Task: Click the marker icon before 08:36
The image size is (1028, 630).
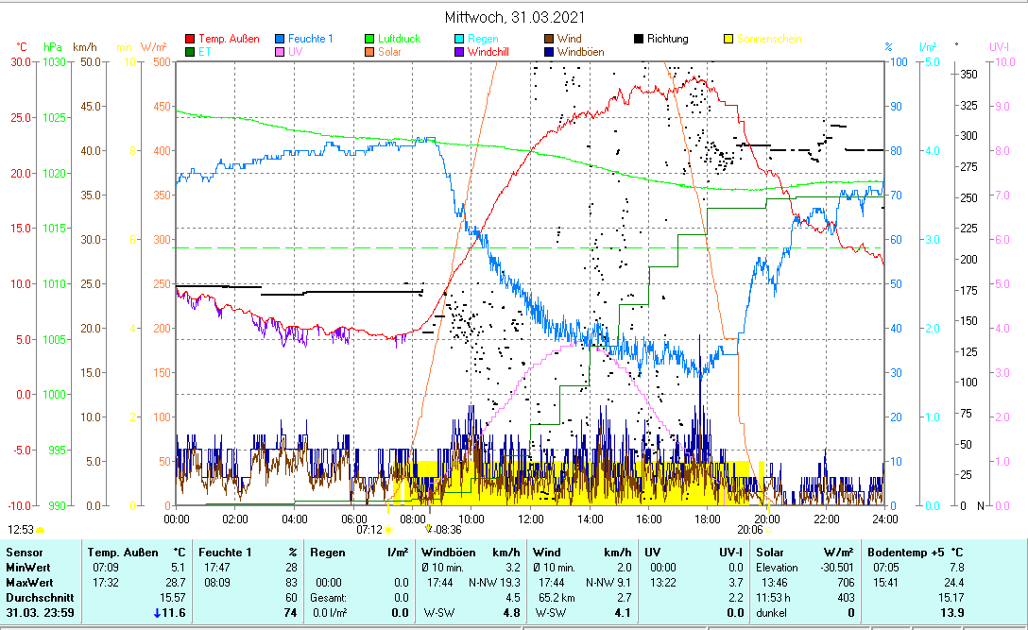Action: tap(428, 531)
